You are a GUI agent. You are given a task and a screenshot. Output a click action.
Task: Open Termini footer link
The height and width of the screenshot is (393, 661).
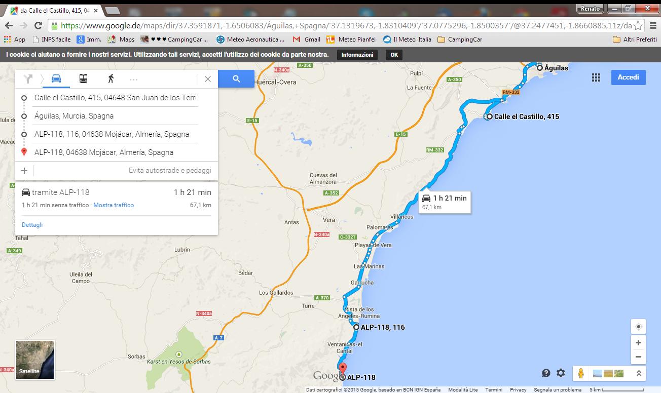point(494,389)
